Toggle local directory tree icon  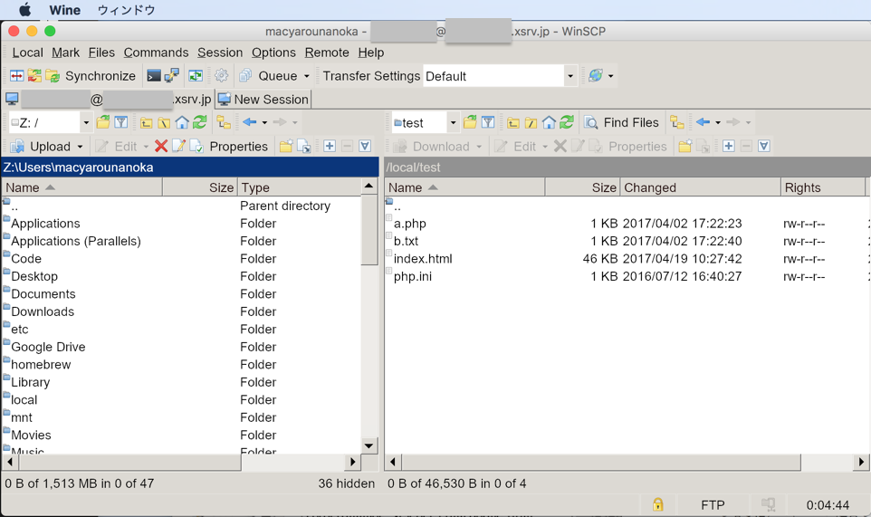(224, 122)
